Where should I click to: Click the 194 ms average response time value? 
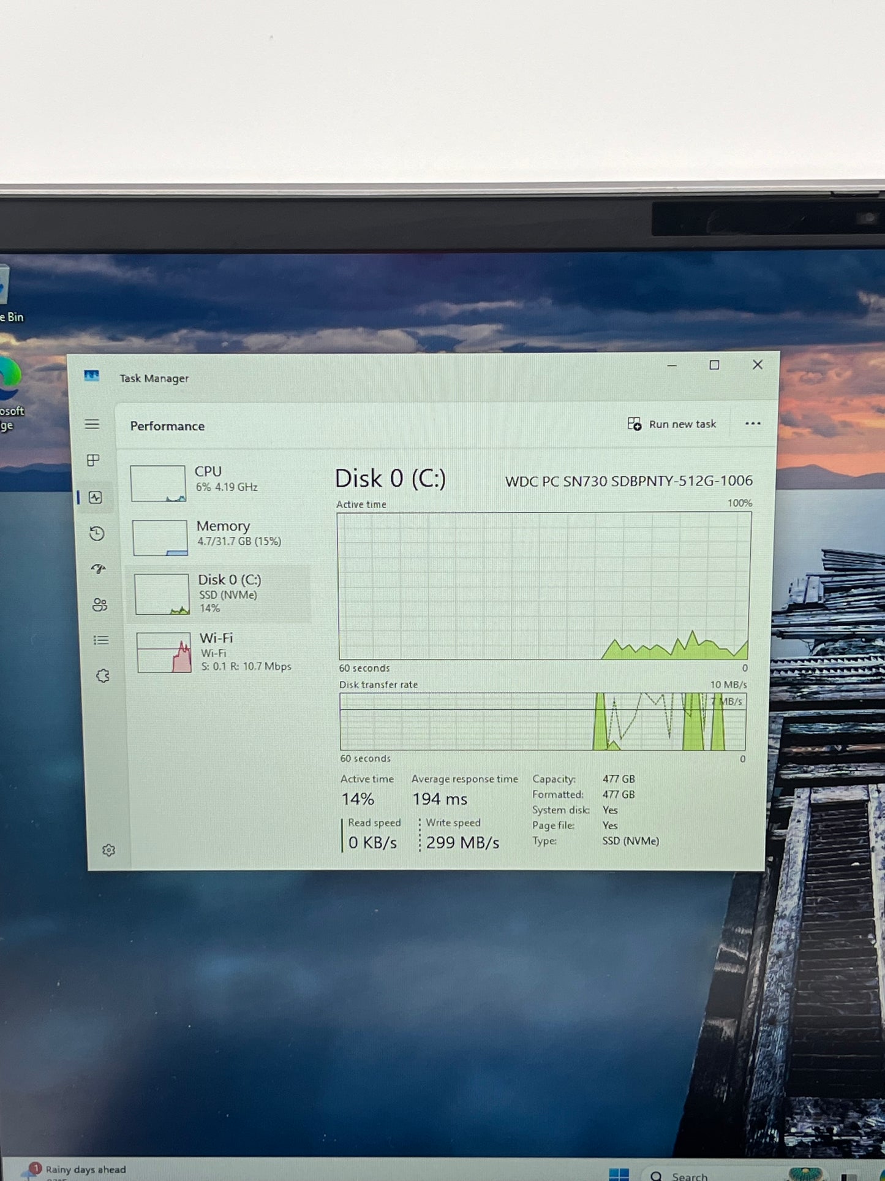coord(440,799)
